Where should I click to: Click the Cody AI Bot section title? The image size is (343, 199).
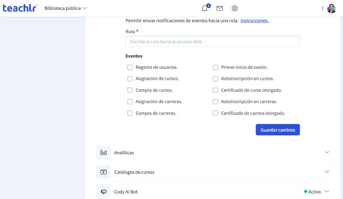pos(126,192)
